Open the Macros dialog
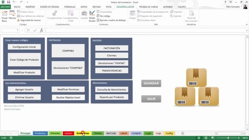The image size is (249, 140). point(12,15)
